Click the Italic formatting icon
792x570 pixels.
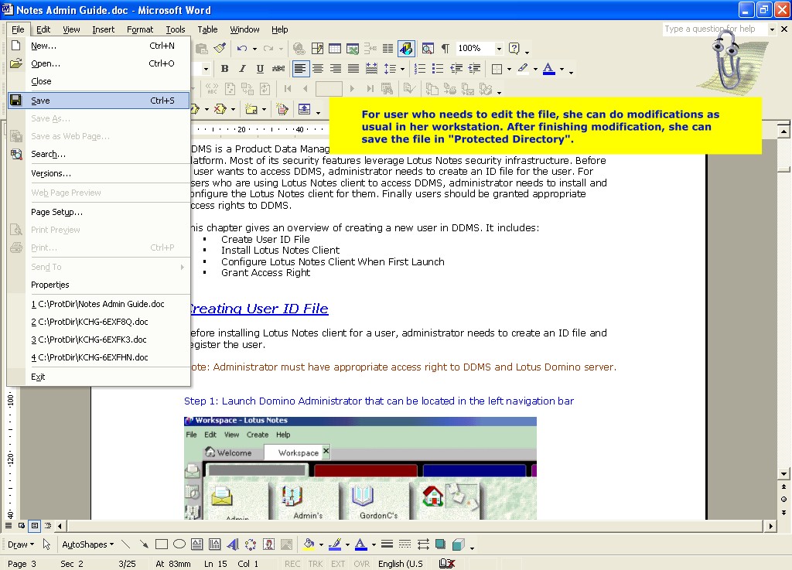pyautogui.click(x=242, y=69)
